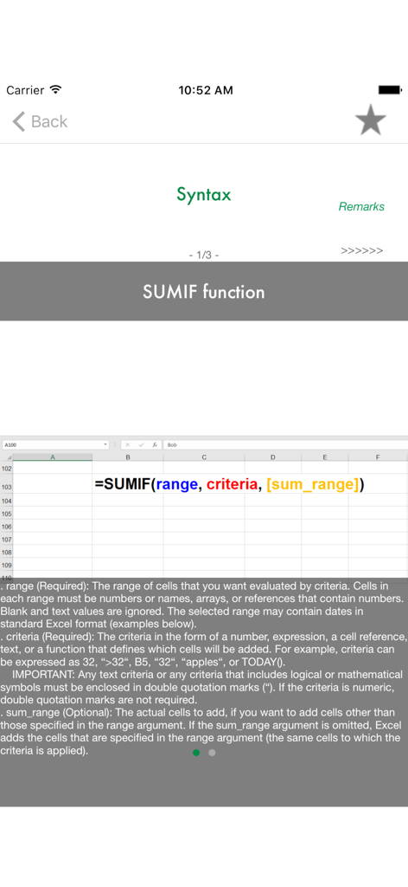The height and width of the screenshot is (887, 408).
Task: Tap the favorite star icon
Action: [x=370, y=120]
